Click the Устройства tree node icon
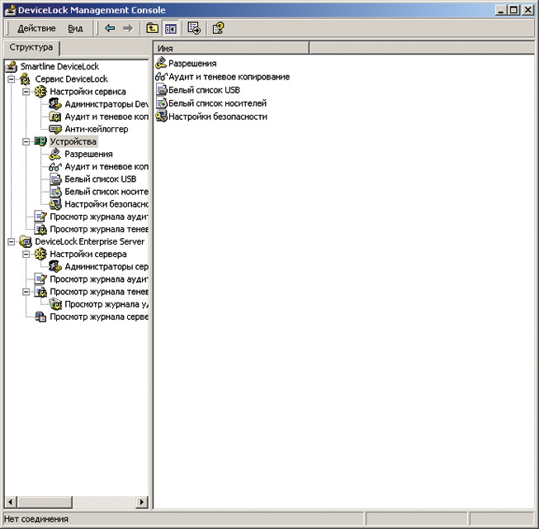Screen dimensions: 539x529 point(40,141)
